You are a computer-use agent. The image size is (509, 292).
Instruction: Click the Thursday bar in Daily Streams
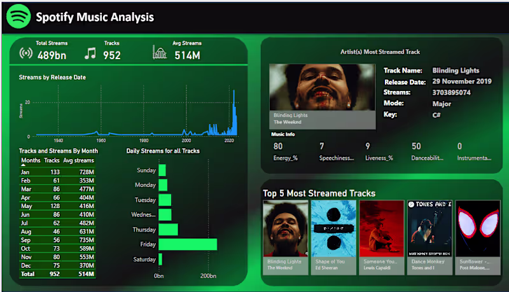click(168, 230)
